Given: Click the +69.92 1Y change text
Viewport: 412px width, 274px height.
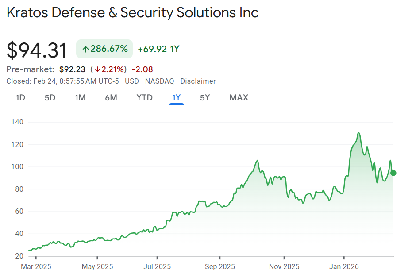Looking at the screenshot, I should coord(158,49).
